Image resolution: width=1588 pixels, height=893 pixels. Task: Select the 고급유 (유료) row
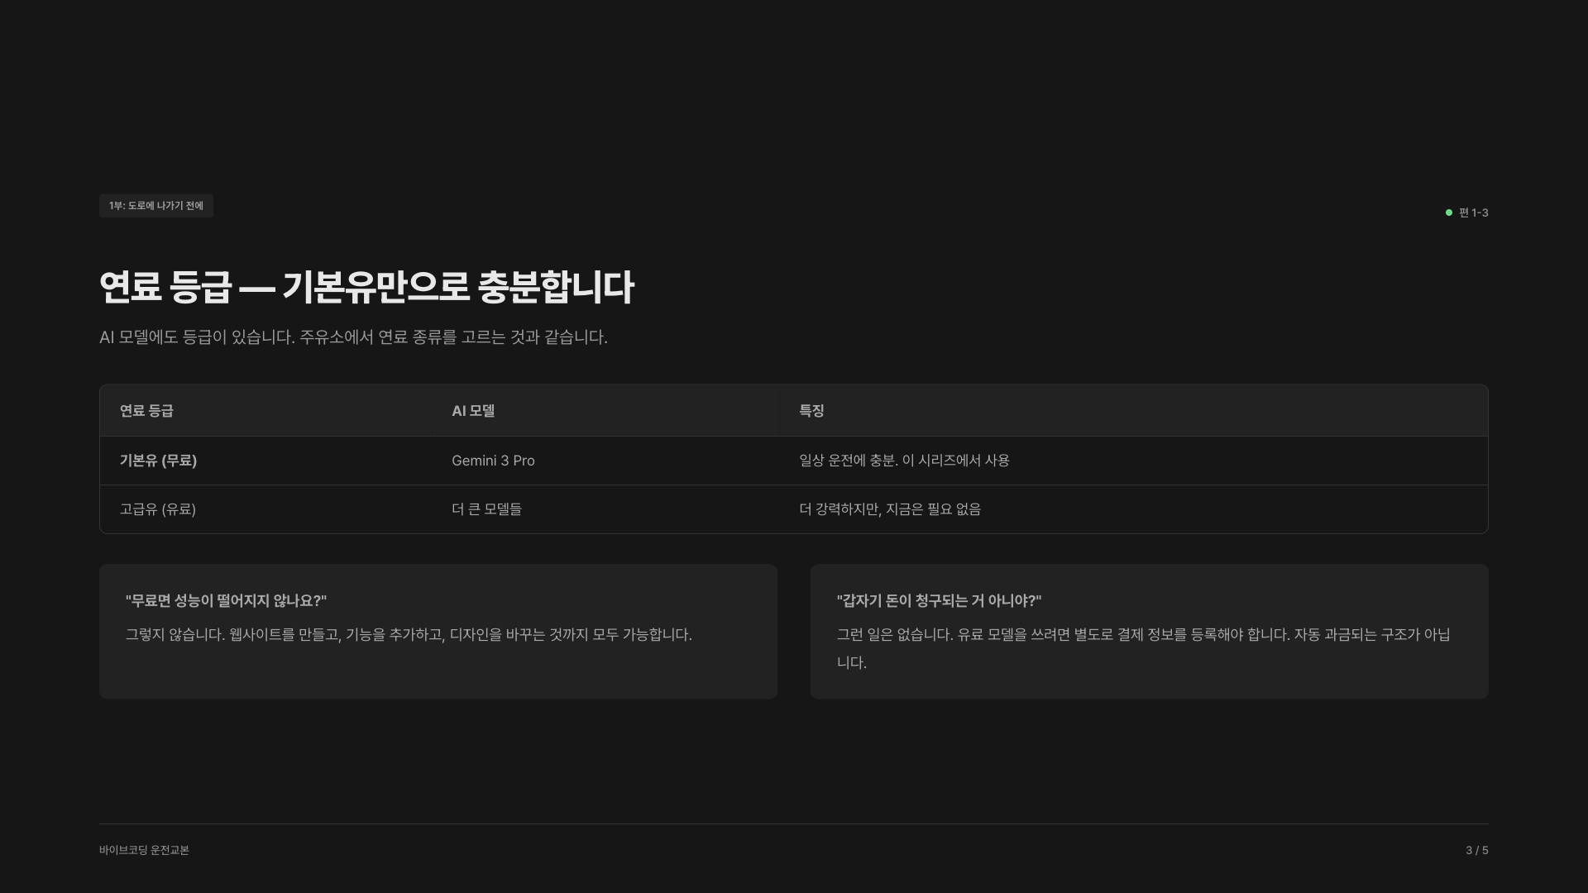(157, 509)
